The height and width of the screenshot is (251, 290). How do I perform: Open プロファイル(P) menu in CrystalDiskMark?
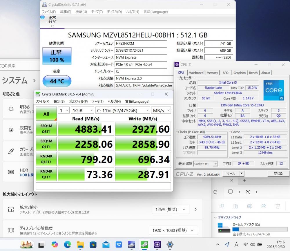click(x=78, y=102)
